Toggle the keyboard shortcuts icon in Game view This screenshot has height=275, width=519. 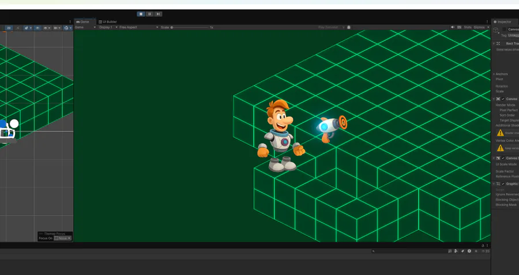coord(459,27)
